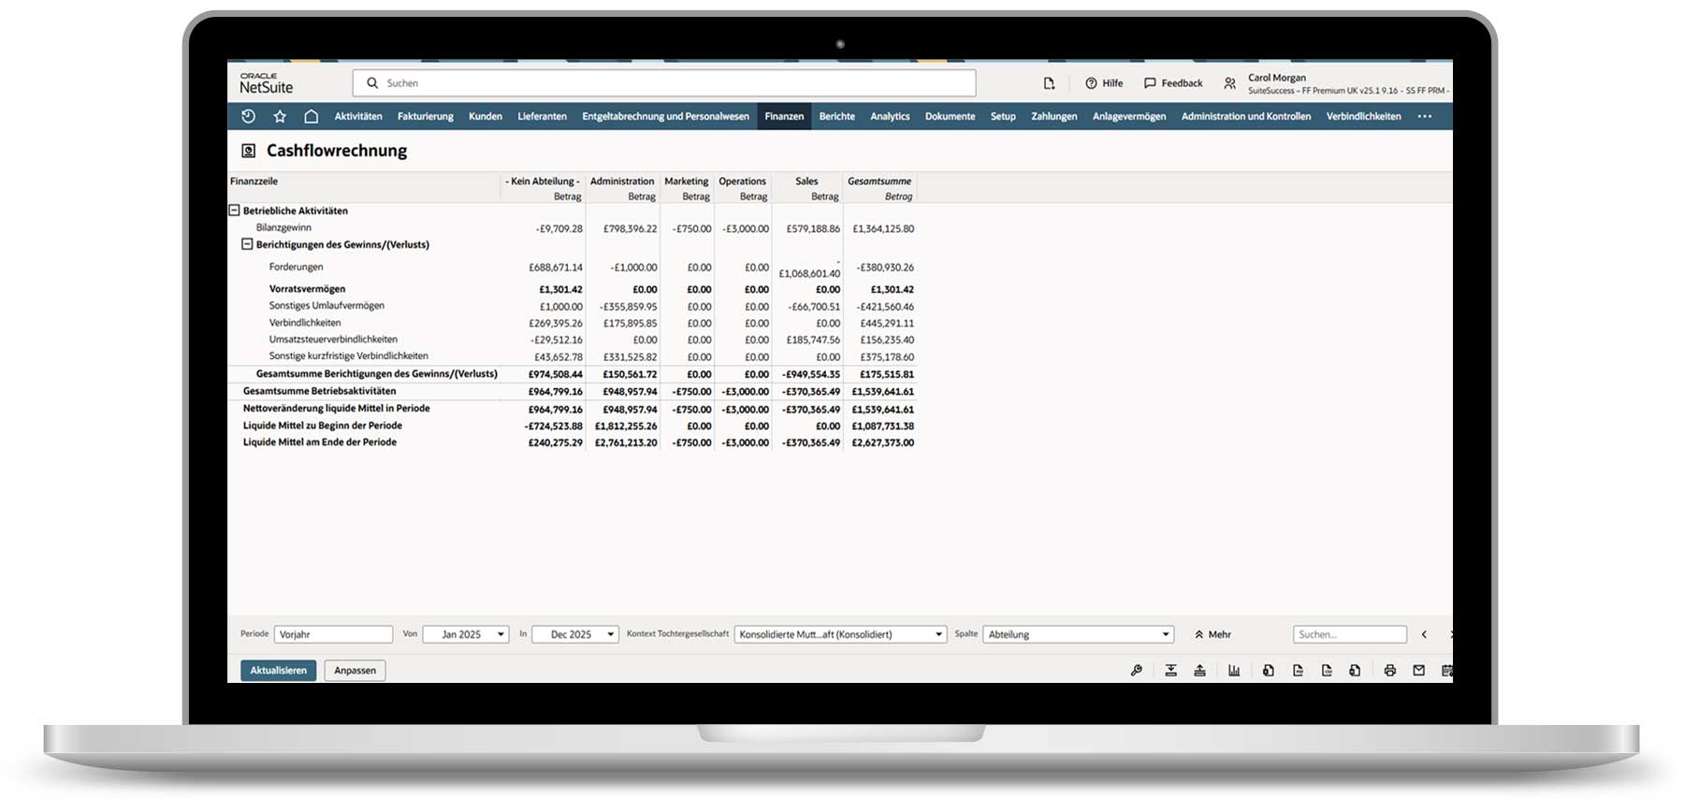This screenshot has width=1684, height=812.
Task: Click the ending balance total £2,627,373.00
Action: [883, 442]
